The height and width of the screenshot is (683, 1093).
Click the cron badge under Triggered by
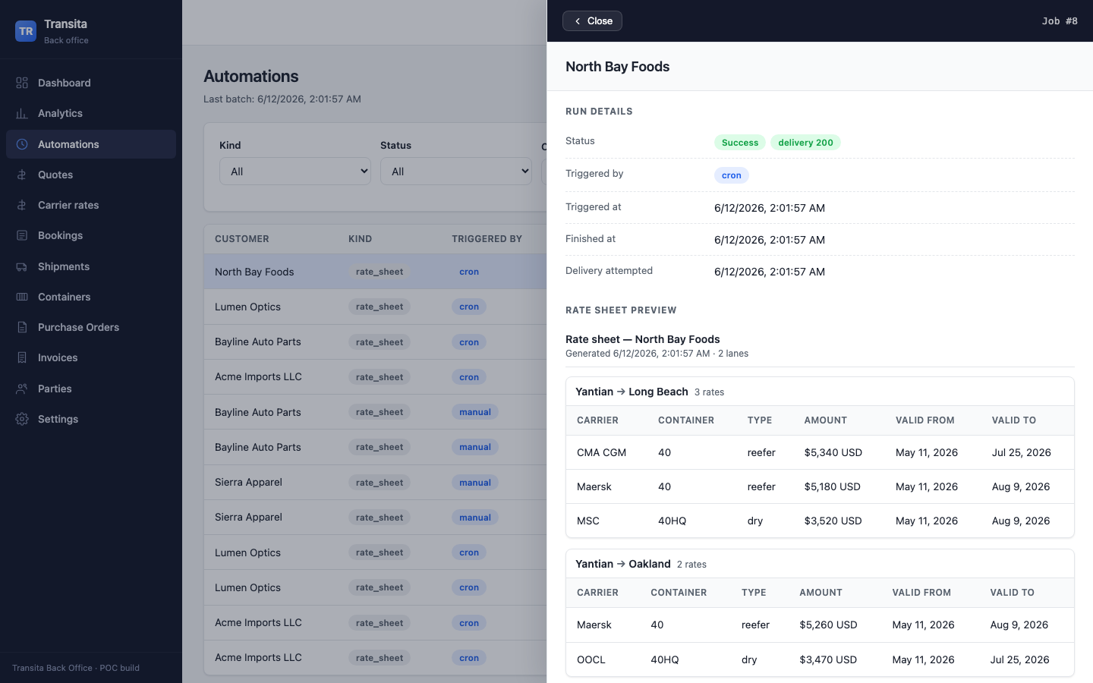pos(732,175)
